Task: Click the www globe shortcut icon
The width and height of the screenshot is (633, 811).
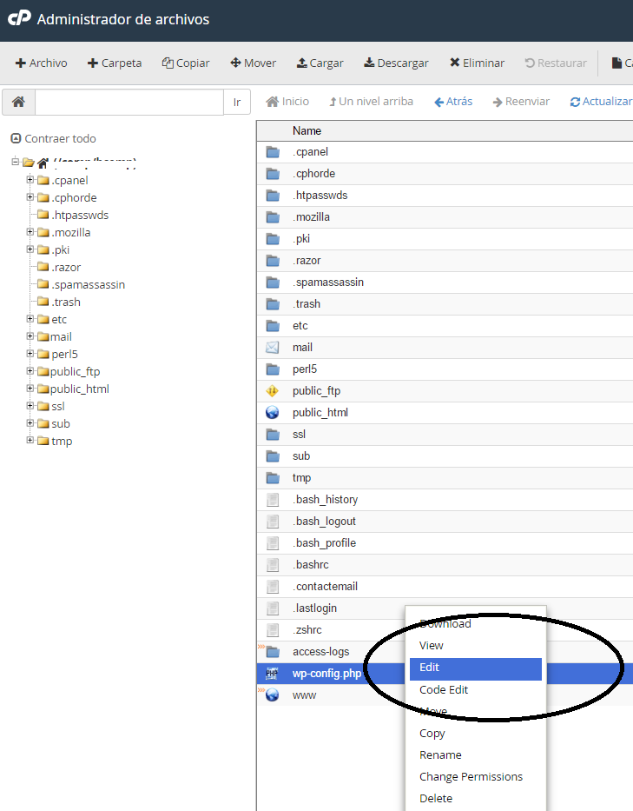Action: 271,695
